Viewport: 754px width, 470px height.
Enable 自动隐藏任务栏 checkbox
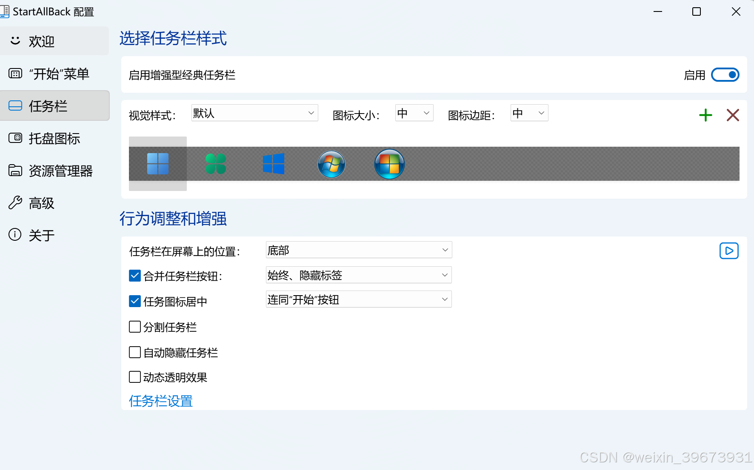[135, 352]
